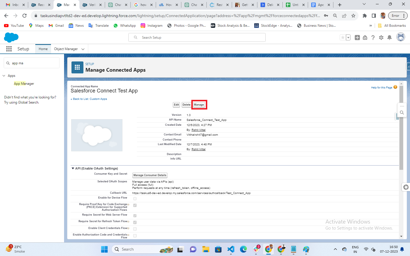Screen dimensions: 410x256
Task: Open the Setup gear menu
Action: tap(381, 38)
